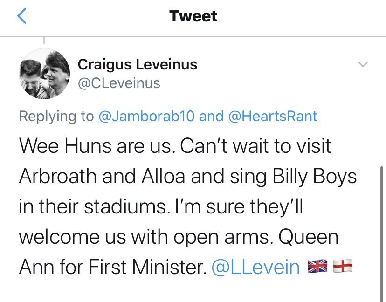This screenshot has width=386, height=302.
Task: Click the text "Wee Huns are us"
Action: pyautogui.click(x=95, y=146)
